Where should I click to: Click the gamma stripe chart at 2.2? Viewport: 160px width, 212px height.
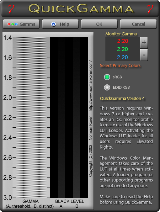31,118
